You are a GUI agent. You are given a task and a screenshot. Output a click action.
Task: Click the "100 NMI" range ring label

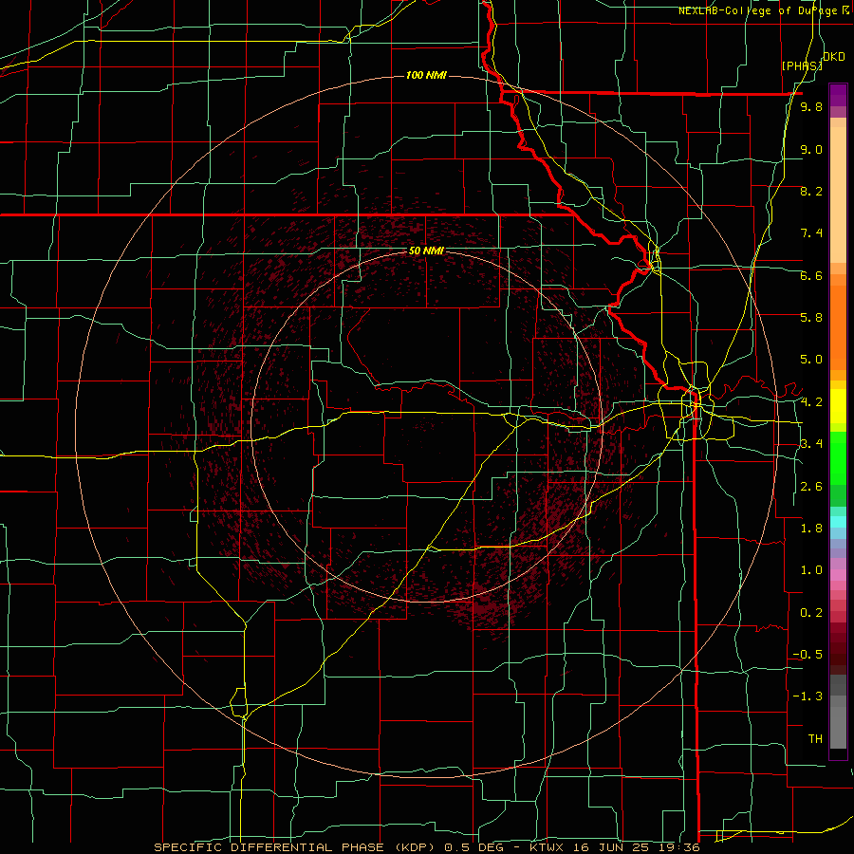426,75
